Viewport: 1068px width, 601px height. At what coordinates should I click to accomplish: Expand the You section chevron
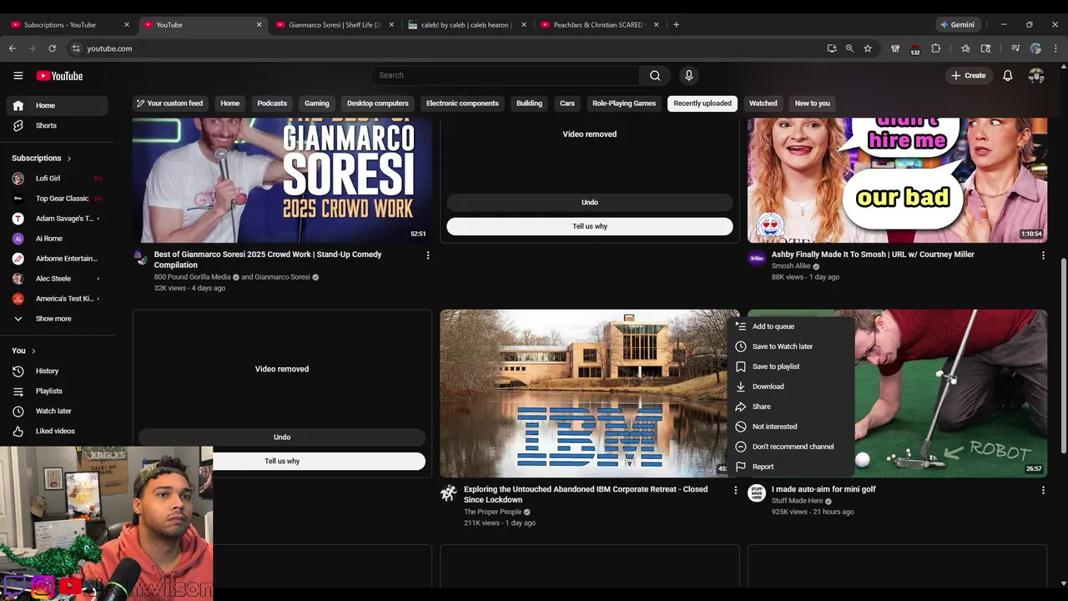coord(33,351)
